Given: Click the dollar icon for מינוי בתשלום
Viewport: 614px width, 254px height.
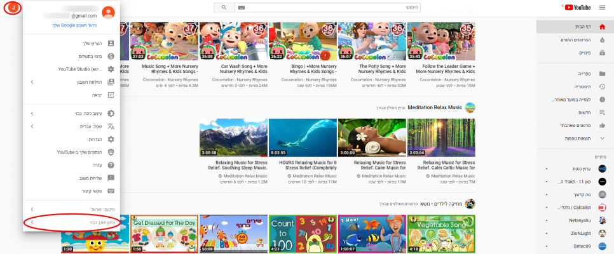Looking at the screenshot, I should [x=111, y=57].
